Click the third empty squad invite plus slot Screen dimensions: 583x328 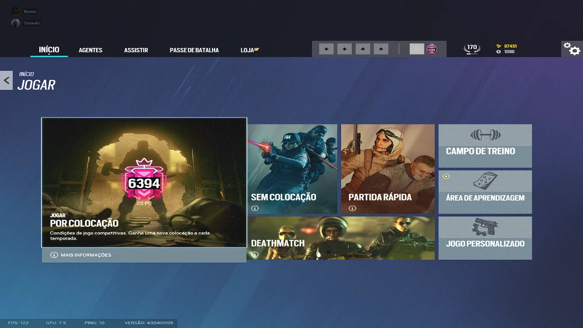pyautogui.click(x=363, y=49)
